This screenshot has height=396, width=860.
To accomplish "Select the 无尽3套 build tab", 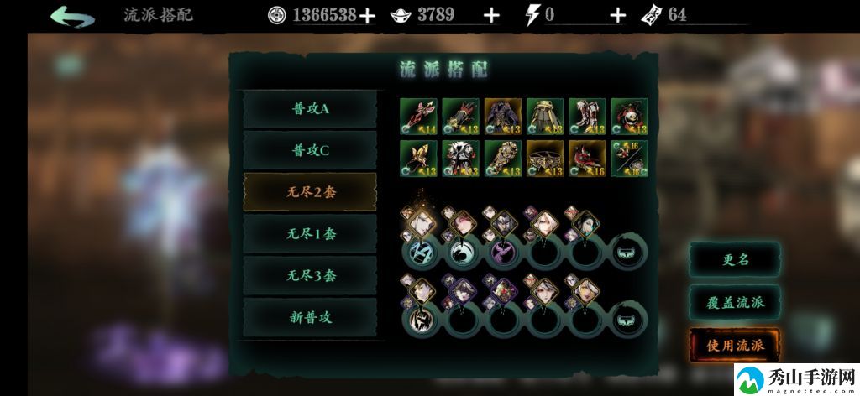I will pyautogui.click(x=311, y=275).
